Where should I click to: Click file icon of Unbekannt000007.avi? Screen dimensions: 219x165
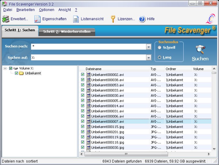[88, 121]
